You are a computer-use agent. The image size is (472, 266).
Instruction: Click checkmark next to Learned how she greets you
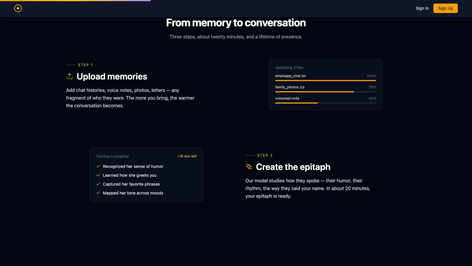(x=98, y=175)
